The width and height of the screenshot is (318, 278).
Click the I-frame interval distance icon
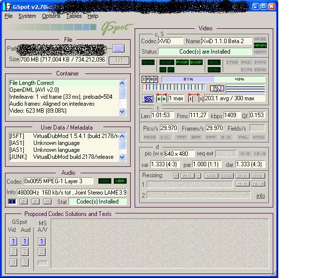[195, 98]
